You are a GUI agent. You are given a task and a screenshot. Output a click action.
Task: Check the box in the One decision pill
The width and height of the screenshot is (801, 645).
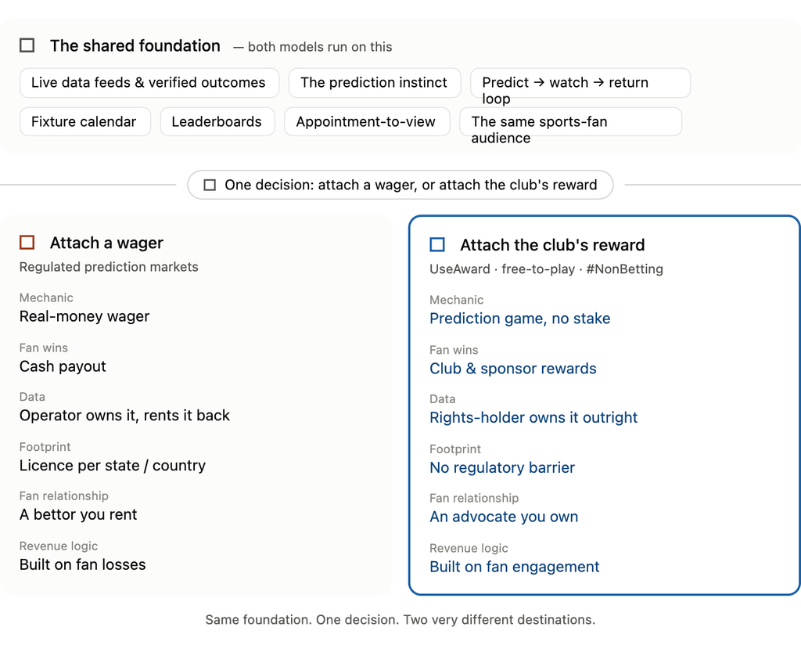[210, 185]
